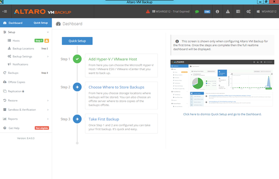Click the Backup Settings gears icon
279x179 pixels.
point(9,56)
